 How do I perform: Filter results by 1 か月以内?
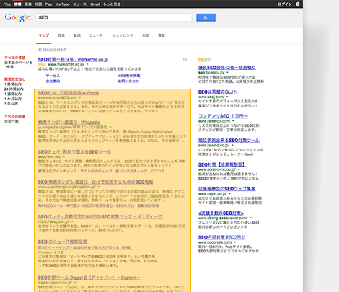[13, 99]
